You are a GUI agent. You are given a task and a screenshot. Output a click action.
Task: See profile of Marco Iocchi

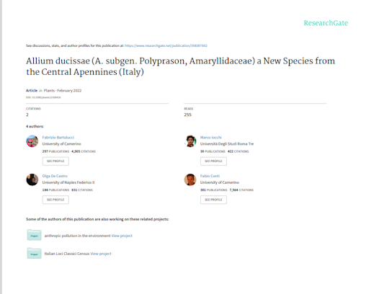[213, 161]
